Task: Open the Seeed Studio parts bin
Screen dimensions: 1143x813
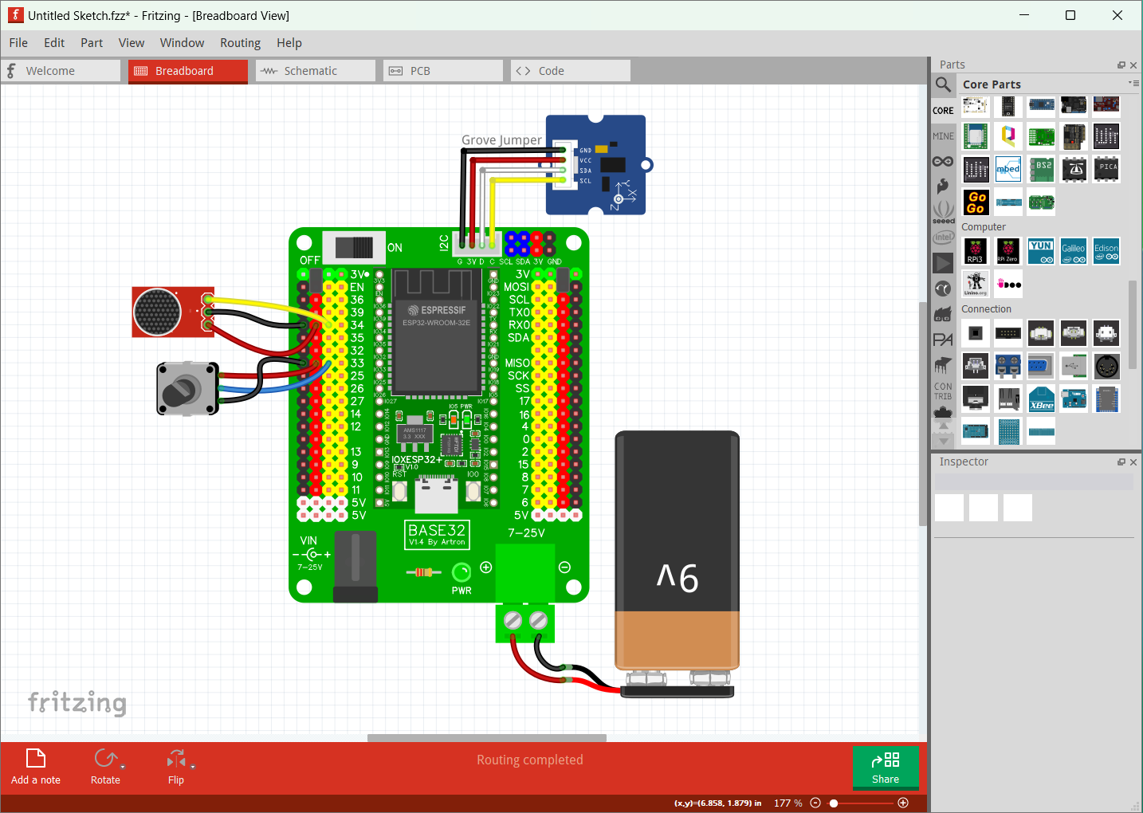Action: 943,210
